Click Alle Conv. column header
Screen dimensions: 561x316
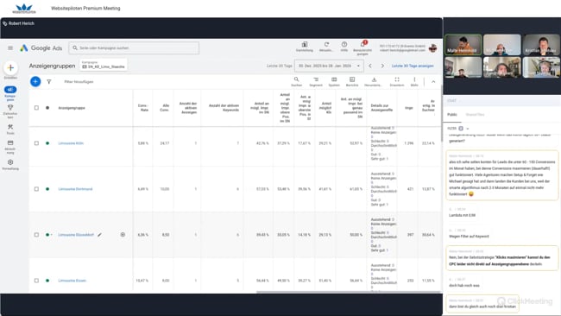[164, 108]
